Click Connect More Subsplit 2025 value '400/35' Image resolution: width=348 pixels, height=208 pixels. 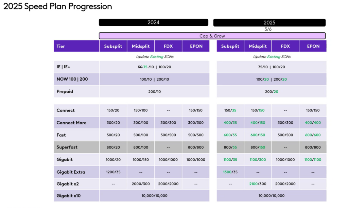pos(230,123)
